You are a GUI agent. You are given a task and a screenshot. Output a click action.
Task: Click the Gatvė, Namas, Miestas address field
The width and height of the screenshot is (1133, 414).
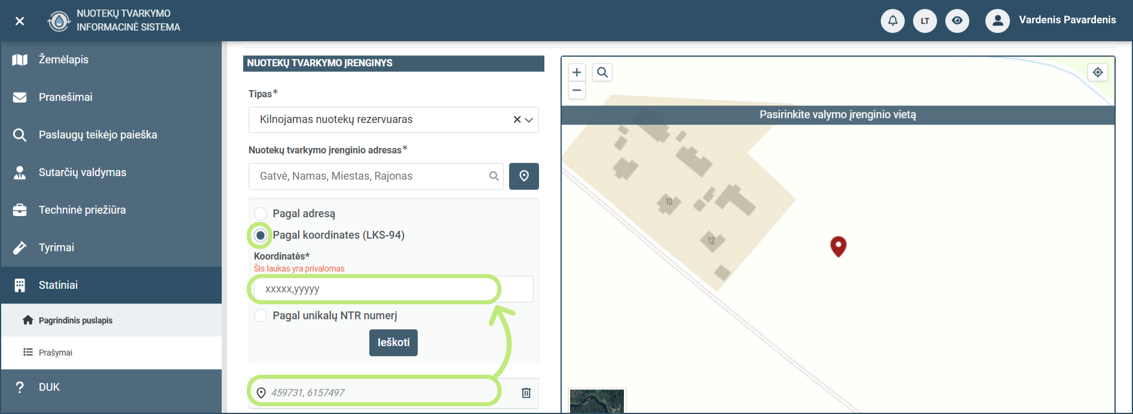click(x=376, y=176)
